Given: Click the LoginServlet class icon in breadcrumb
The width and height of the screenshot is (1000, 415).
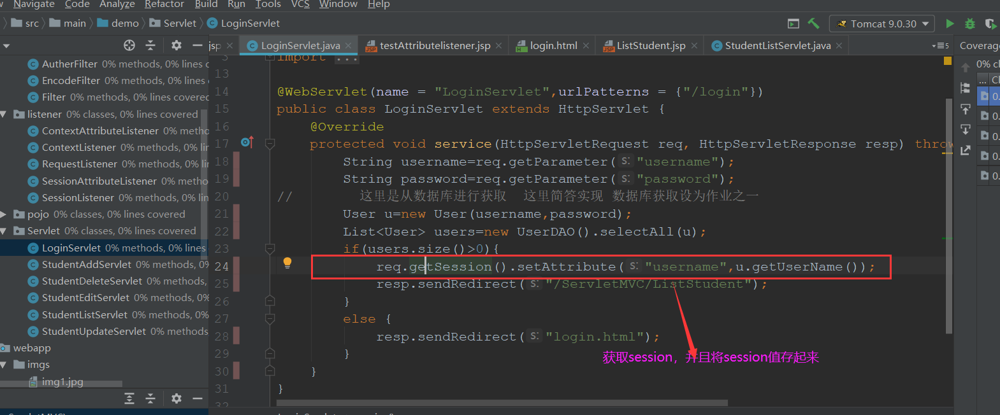Looking at the screenshot, I should [x=212, y=24].
